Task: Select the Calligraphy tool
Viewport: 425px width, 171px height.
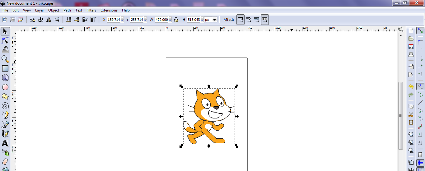Action: point(5,134)
